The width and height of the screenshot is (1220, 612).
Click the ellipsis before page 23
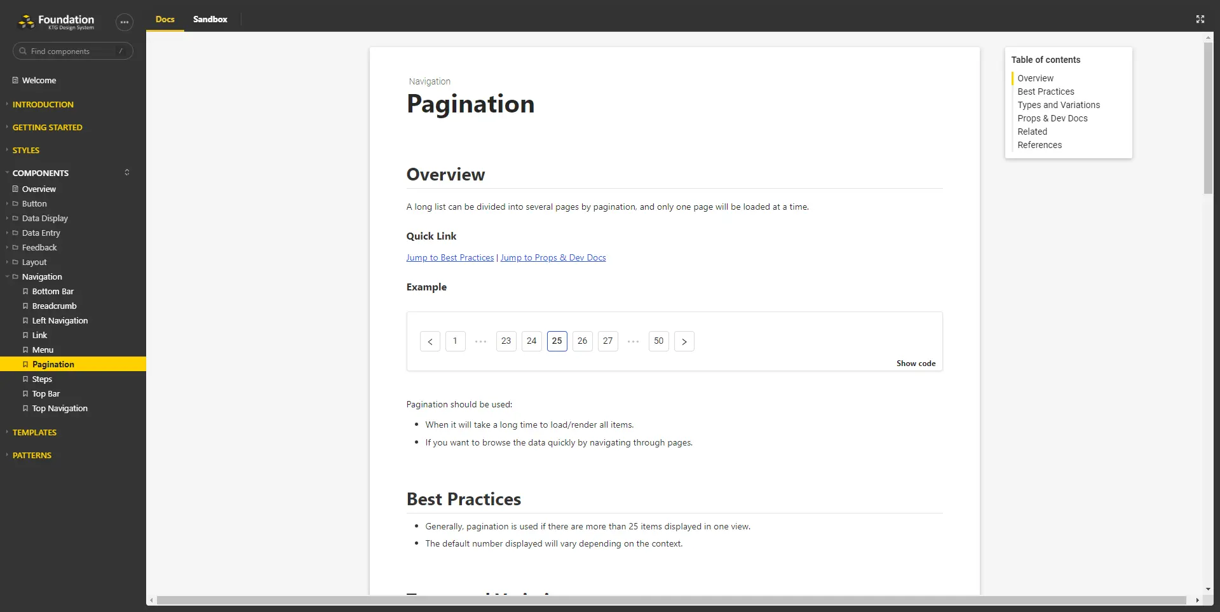480,341
